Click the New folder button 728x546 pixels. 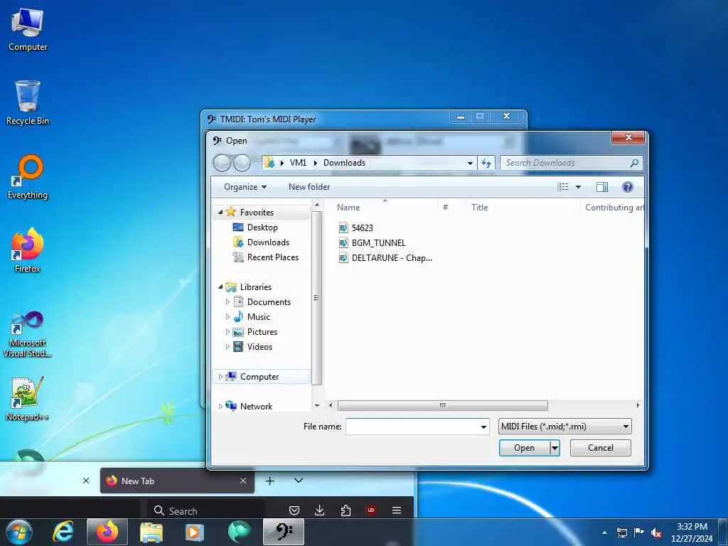pyautogui.click(x=309, y=187)
